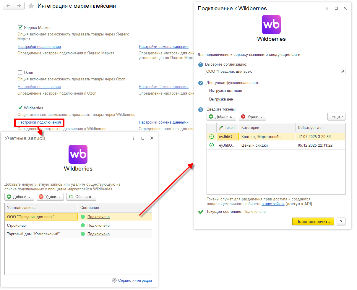Click the Переподключить button
The height and width of the screenshot is (290, 357).
click(x=313, y=221)
